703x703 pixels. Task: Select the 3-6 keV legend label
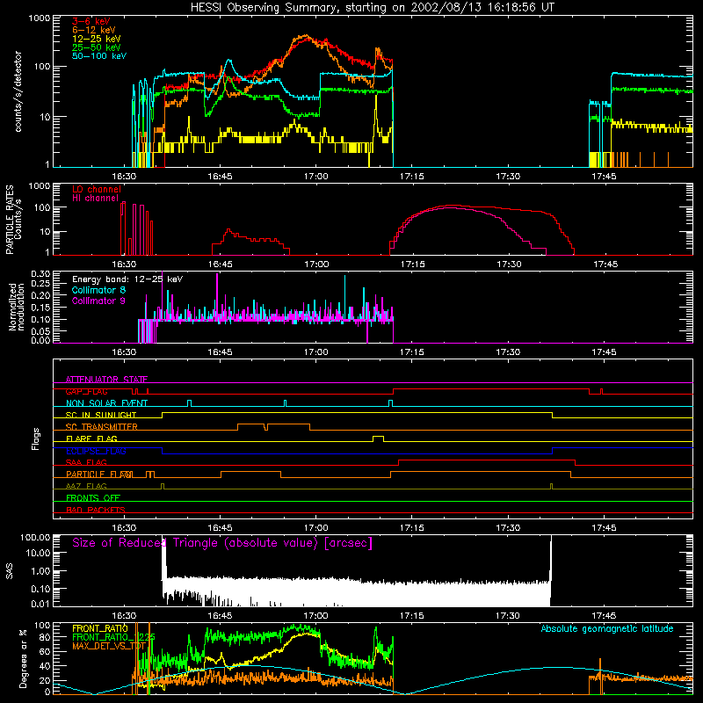pos(91,21)
